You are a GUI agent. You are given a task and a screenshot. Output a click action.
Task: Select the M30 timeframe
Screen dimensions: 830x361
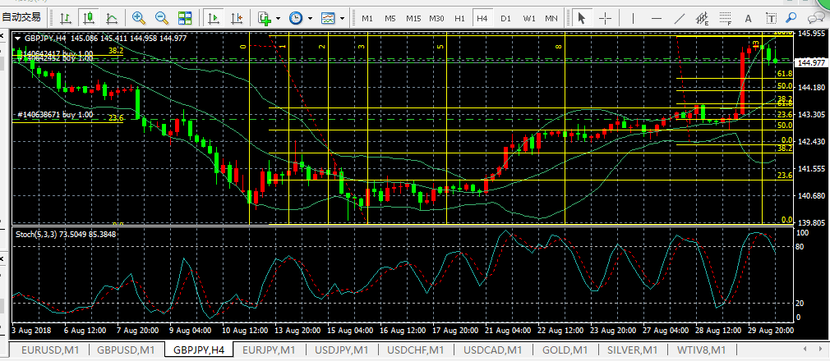pos(436,19)
